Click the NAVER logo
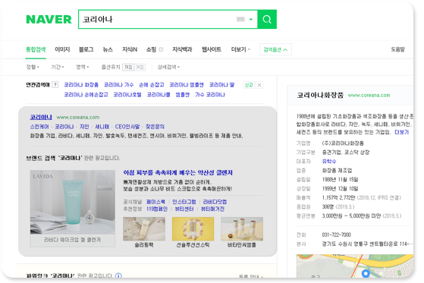This screenshot has height=283, width=424. 49,20
